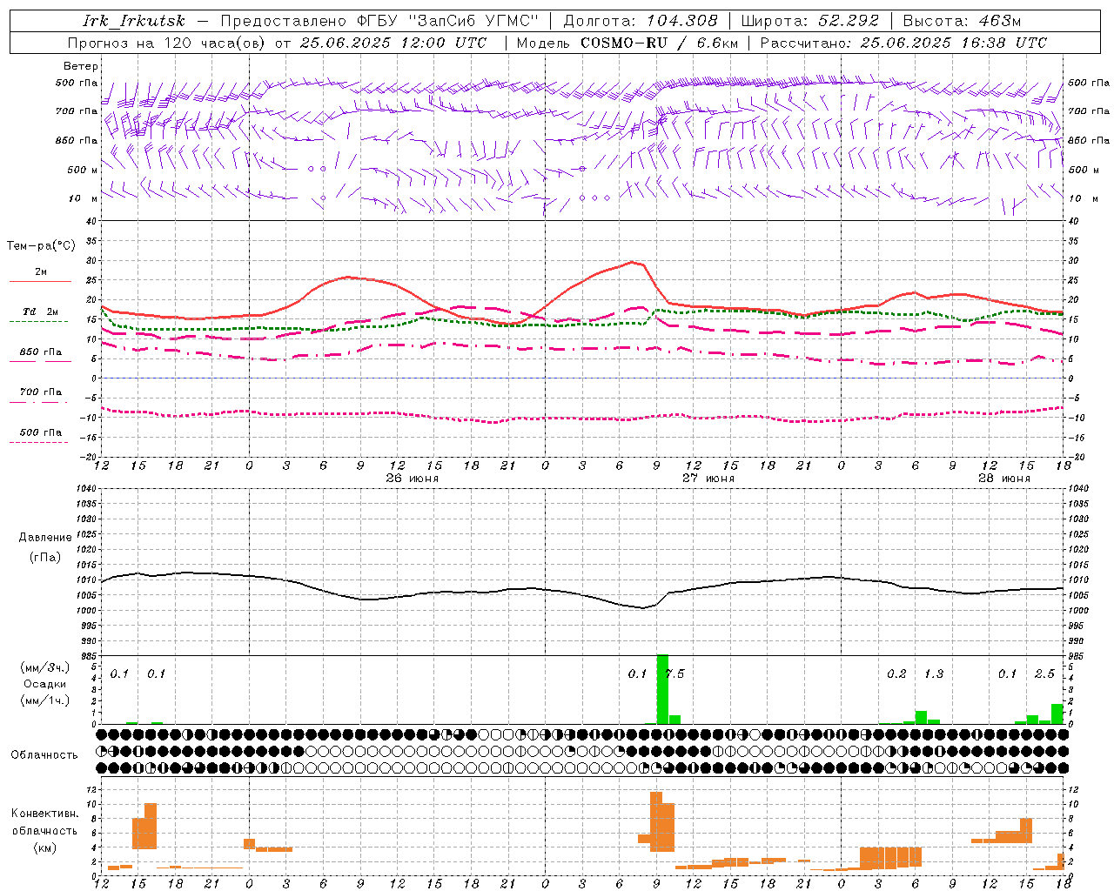Click the '(мм/3ч.)' precipitation unit label
The height and width of the screenshot is (891, 1114).
pos(45,667)
